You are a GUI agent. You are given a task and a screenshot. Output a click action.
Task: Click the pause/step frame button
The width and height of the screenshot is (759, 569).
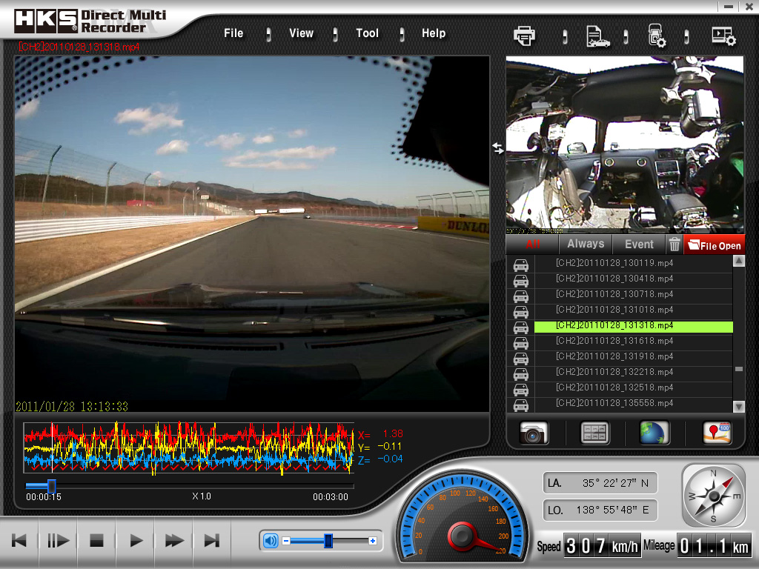[58, 540]
